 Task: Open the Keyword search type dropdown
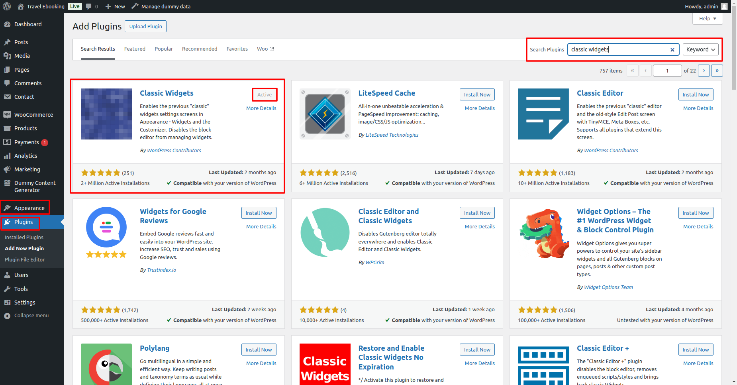(x=700, y=49)
